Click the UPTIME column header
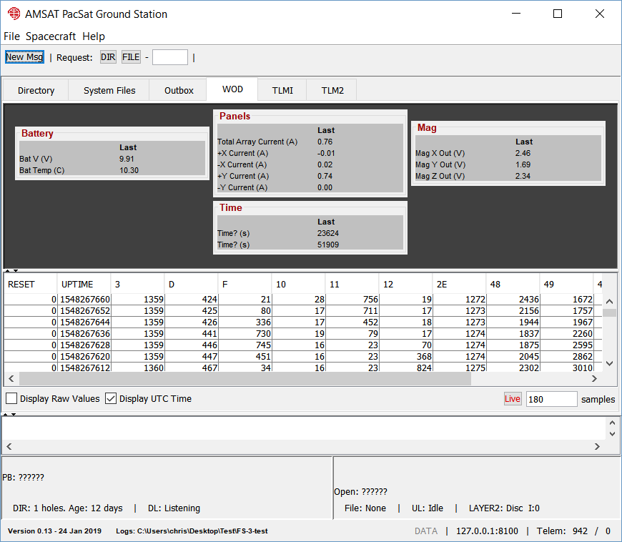Image resolution: width=622 pixels, height=542 pixels. tap(84, 284)
